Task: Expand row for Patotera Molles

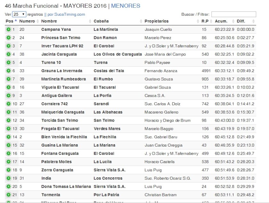Action: coord(8,162)
